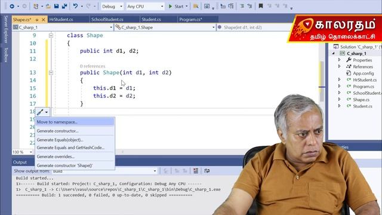Click the screenshot/diagnostics icon after Find
The image size is (382, 215).
(x=207, y=7)
